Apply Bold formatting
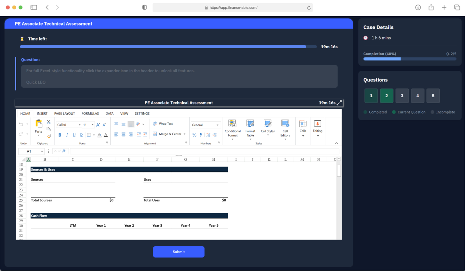 (x=60, y=135)
